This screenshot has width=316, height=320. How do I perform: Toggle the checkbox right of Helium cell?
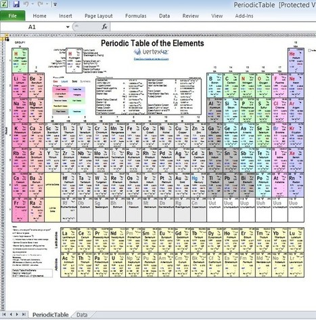(310, 50)
